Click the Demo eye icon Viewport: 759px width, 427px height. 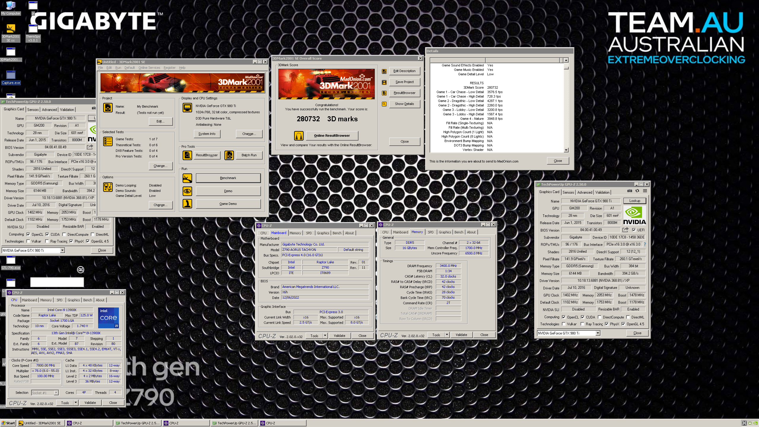tap(187, 191)
